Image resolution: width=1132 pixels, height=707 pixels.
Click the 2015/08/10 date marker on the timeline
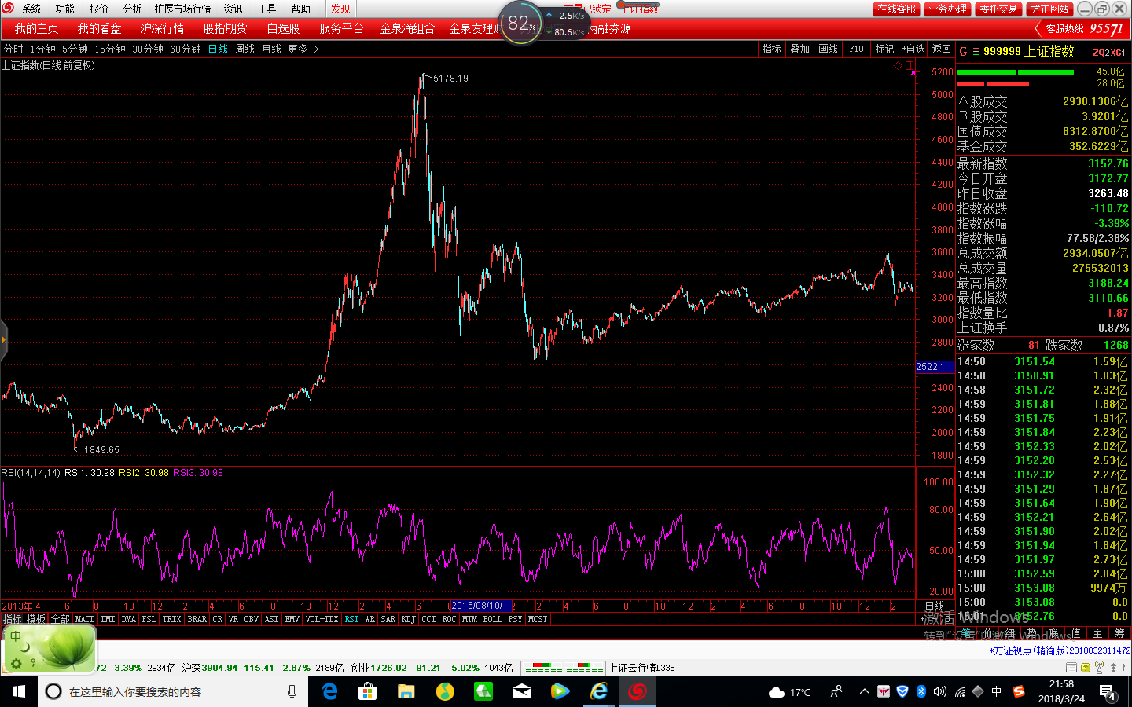pos(480,606)
